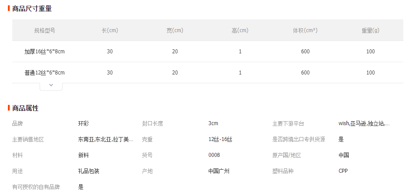Click the 商品尺寸重量 section title
Screen dimensions: 413x193
pos(32,8)
